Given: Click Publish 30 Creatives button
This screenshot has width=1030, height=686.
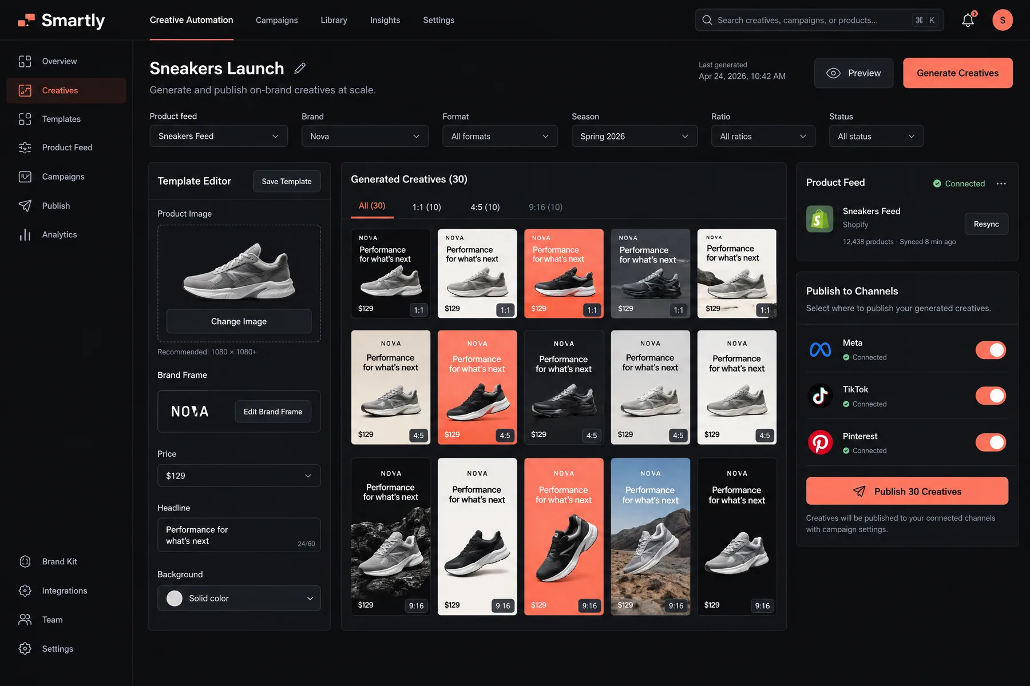Looking at the screenshot, I should tap(907, 491).
